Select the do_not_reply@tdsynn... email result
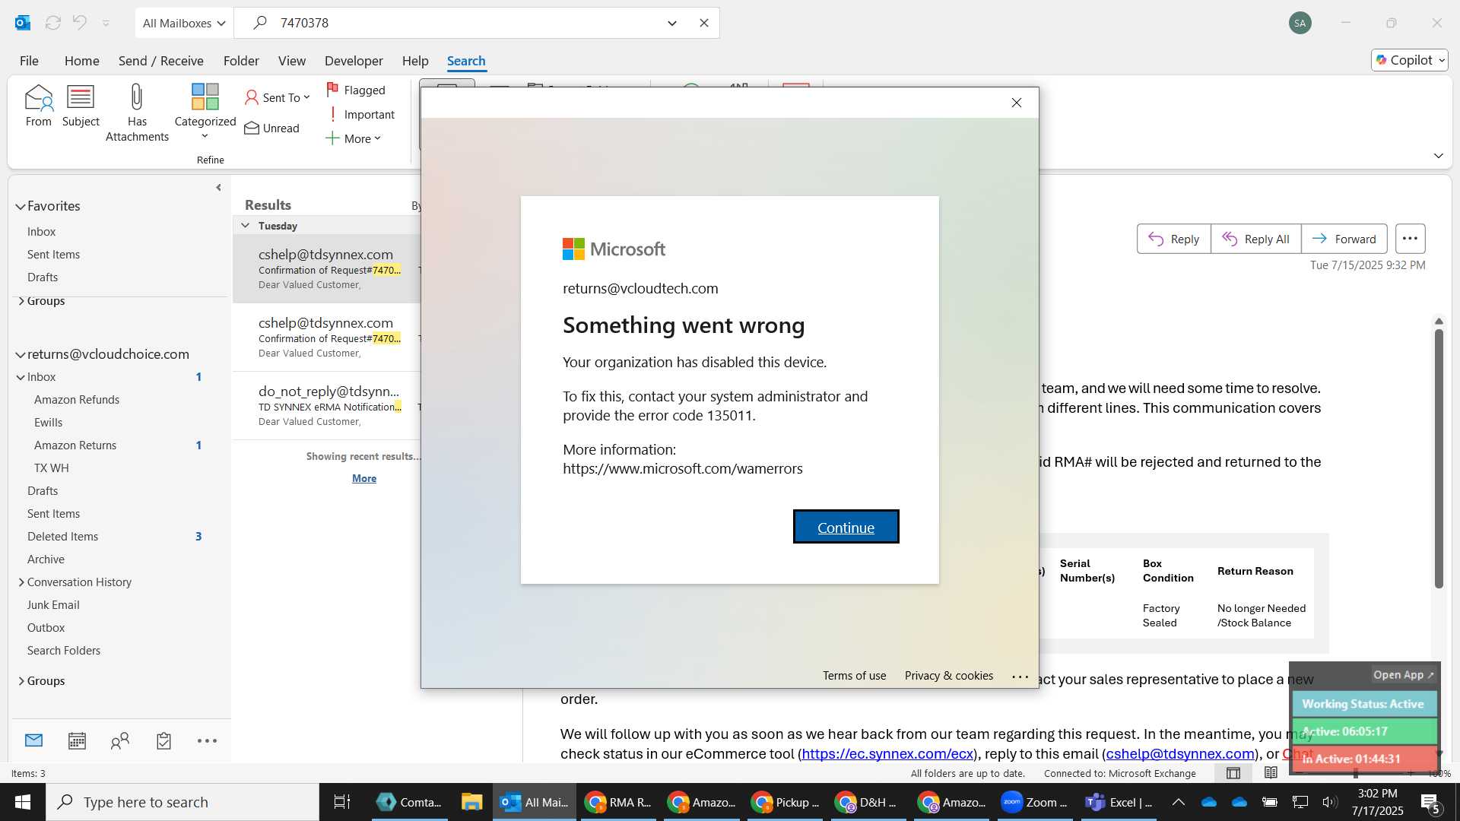 (327, 406)
